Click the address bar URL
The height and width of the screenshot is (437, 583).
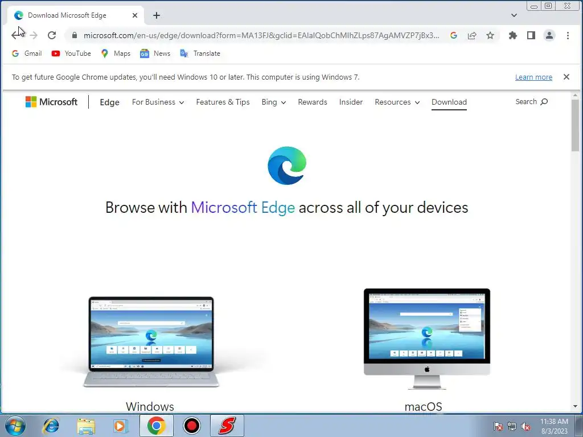(x=261, y=35)
